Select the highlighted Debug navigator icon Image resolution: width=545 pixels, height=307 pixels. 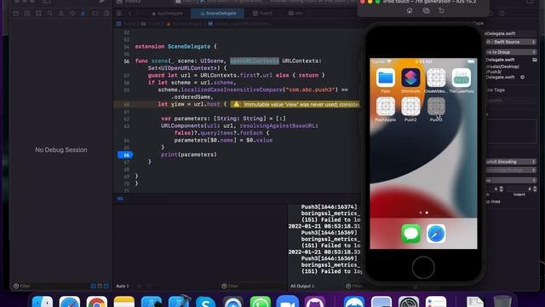point(83,14)
